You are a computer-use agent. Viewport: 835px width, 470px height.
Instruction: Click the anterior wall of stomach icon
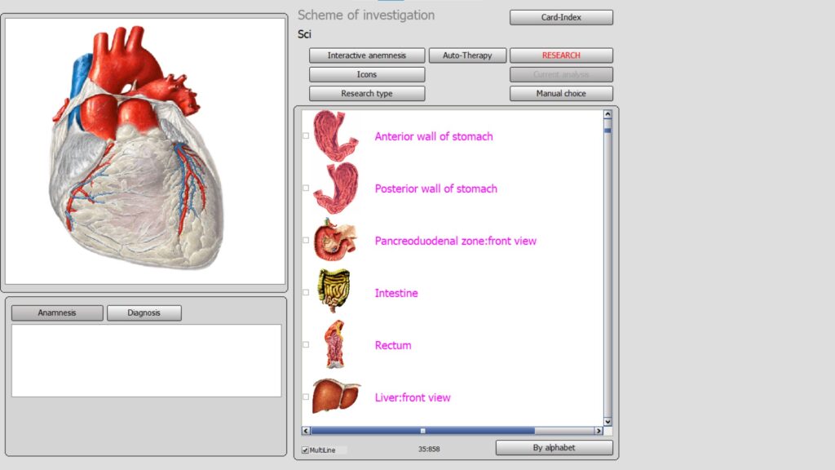[335, 135]
